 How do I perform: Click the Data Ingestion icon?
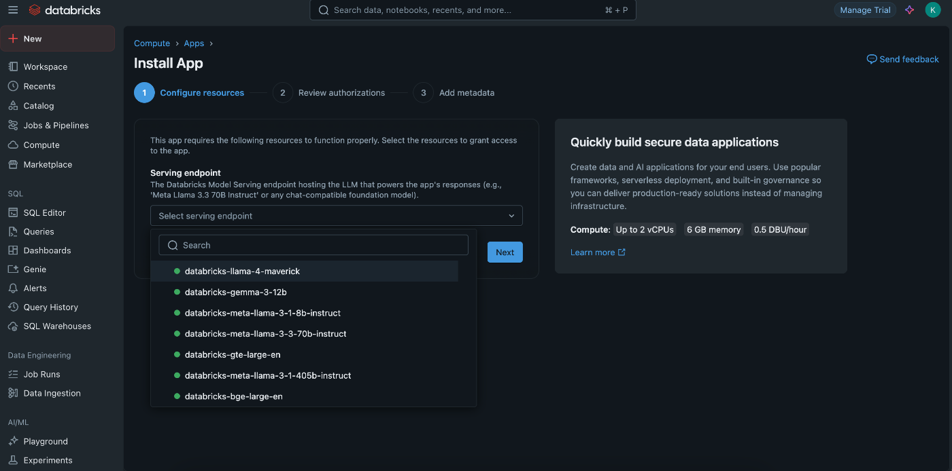pos(13,394)
